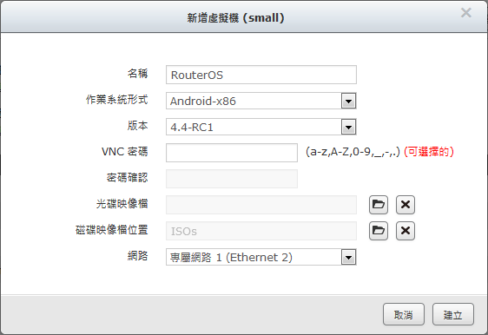Expand the 版本 dropdown arrow
This screenshot has width=488, height=335.
[348, 127]
